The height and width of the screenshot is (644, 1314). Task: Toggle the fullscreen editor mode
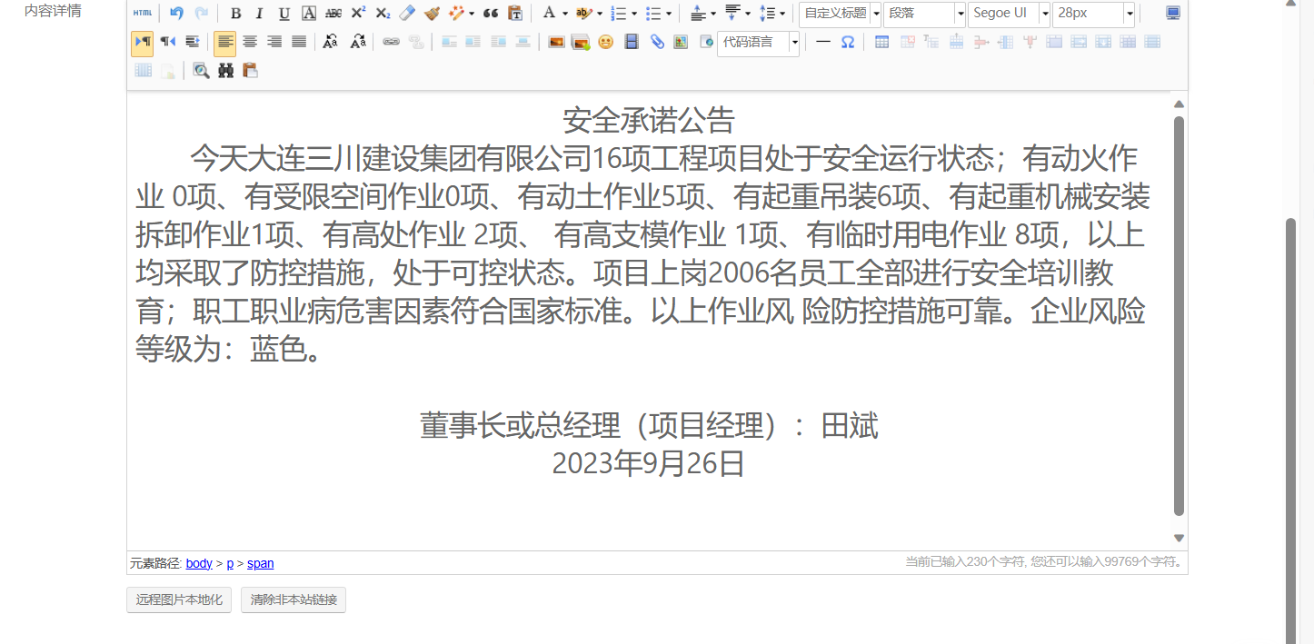coord(1173,14)
